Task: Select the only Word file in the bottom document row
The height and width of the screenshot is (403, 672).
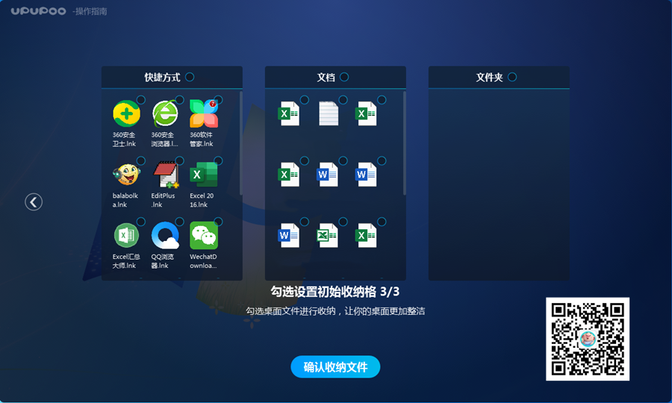Action: tap(289, 235)
